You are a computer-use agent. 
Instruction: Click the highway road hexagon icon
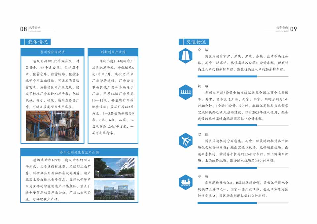(x=186, y=56)
